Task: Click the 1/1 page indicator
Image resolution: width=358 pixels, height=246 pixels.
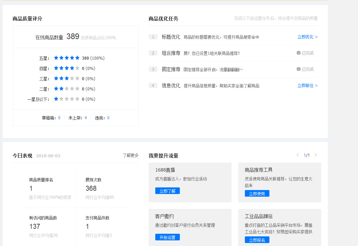Action: 307,155
